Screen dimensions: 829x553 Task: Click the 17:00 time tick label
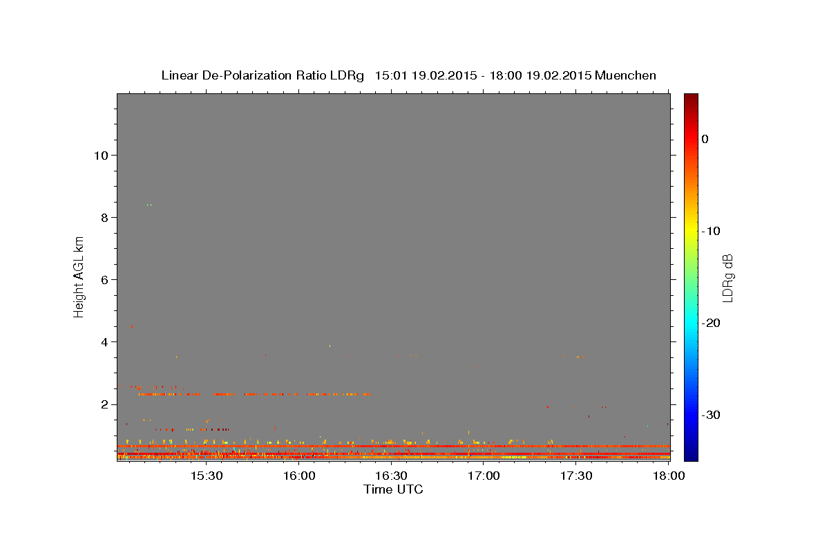[484, 476]
